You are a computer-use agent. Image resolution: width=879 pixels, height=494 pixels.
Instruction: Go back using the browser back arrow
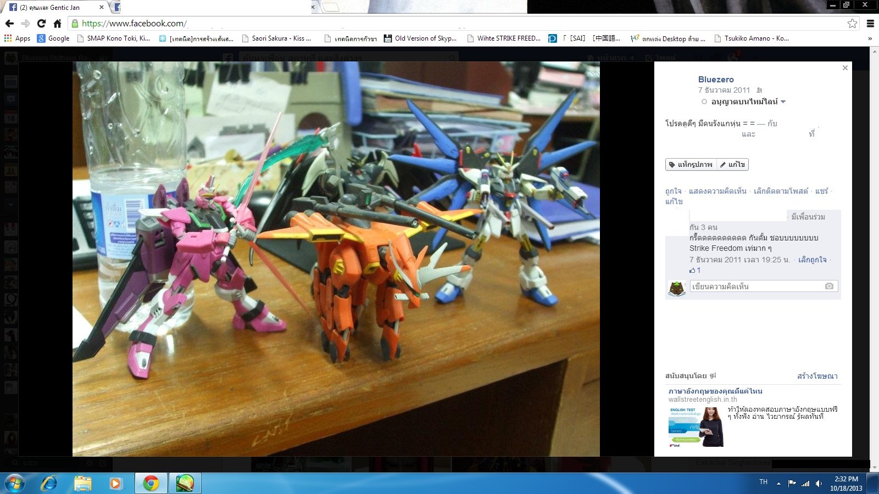9,24
